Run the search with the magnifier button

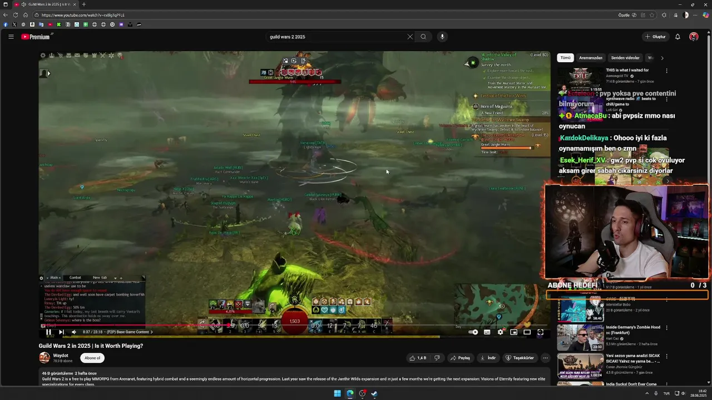[423, 37]
